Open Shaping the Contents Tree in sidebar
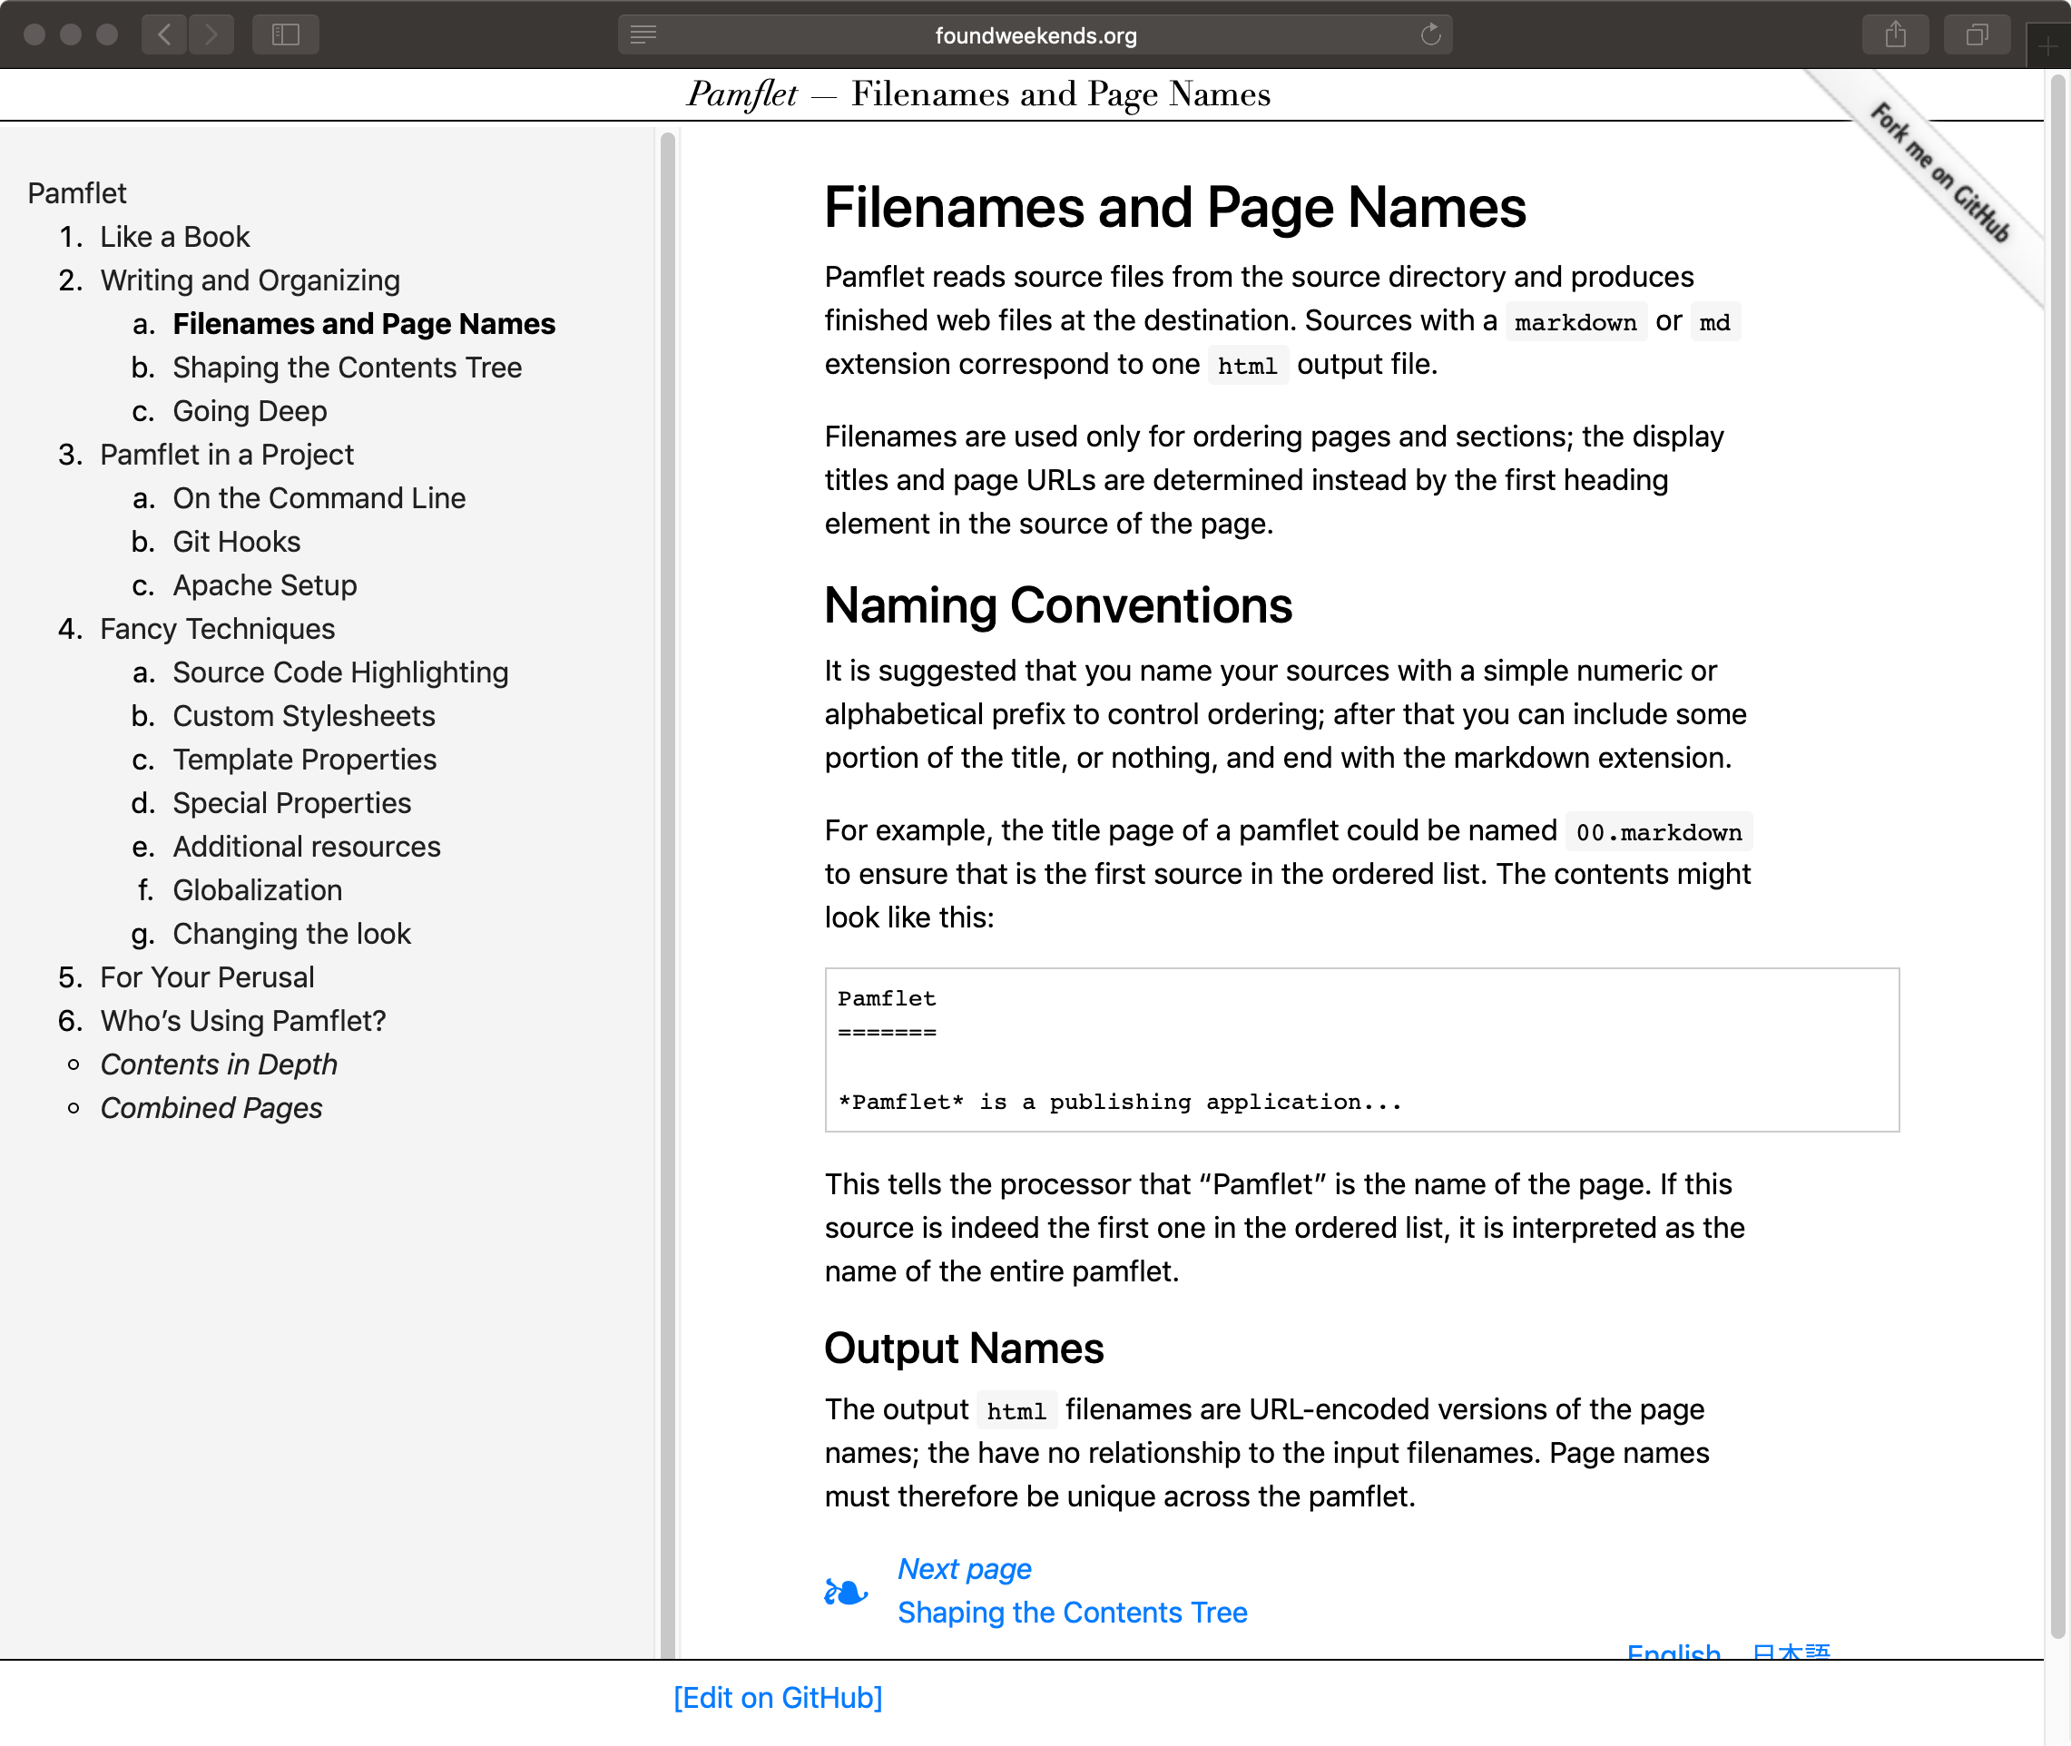 coord(348,368)
